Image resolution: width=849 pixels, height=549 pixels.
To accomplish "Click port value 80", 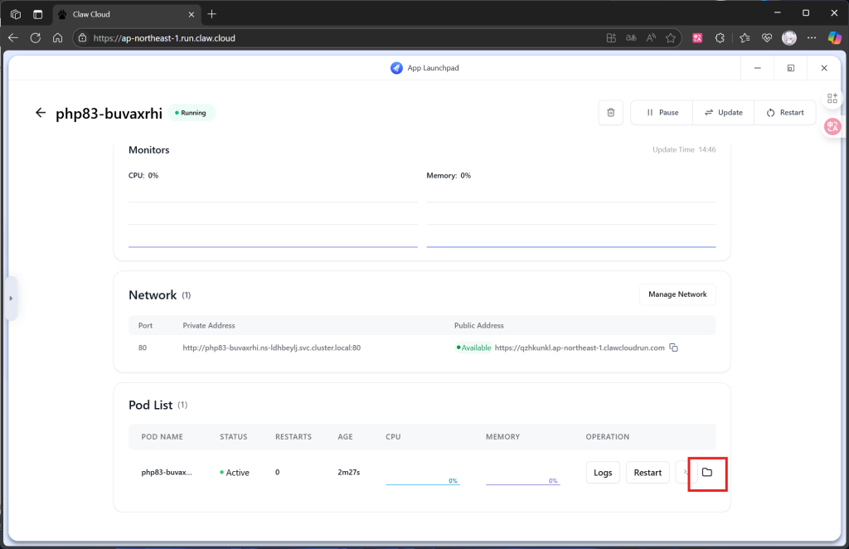I will 143,347.
